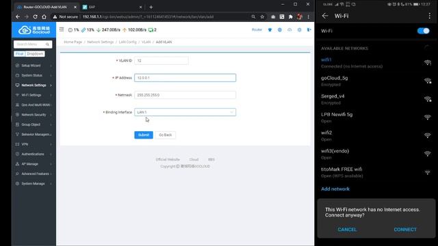Screen dimensions: 438x246
Task: Turn off the phone Wi-Fi switch
Action: tap(423, 31)
